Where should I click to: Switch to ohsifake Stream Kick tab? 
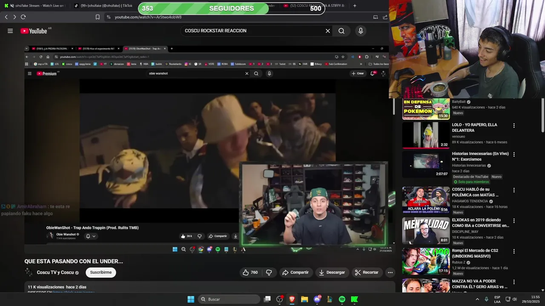35,6
